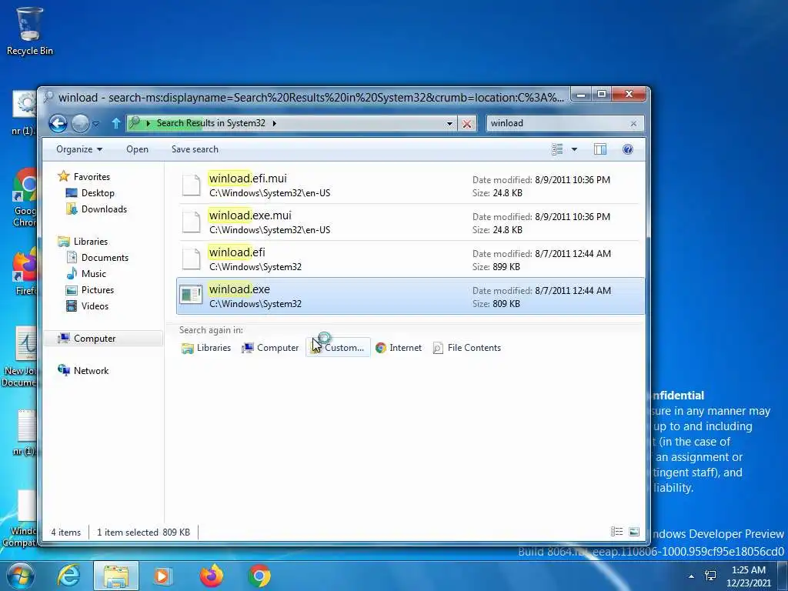Image resolution: width=788 pixels, height=591 pixels.
Task: Clear the winload search box text
Action: click(633, 124)
